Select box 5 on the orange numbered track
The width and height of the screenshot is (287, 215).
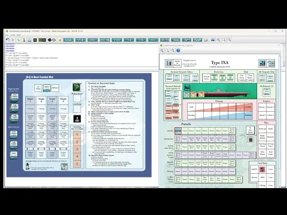click(x=77, y=164)
